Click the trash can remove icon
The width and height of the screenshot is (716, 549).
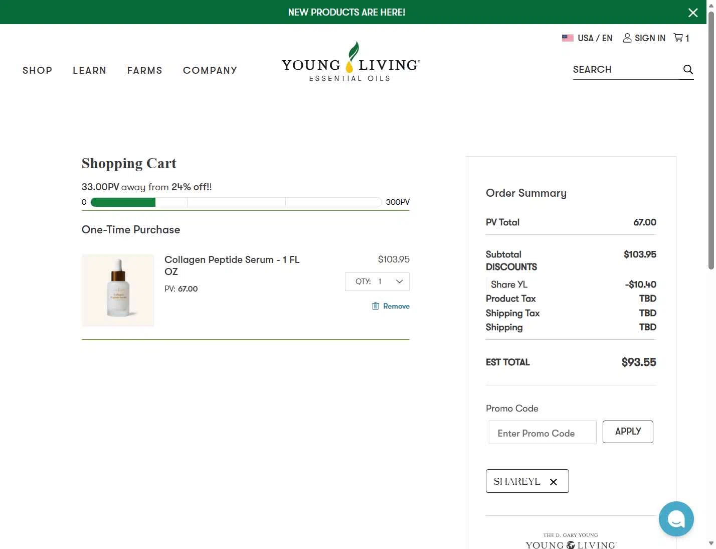(x=376, y=306)
